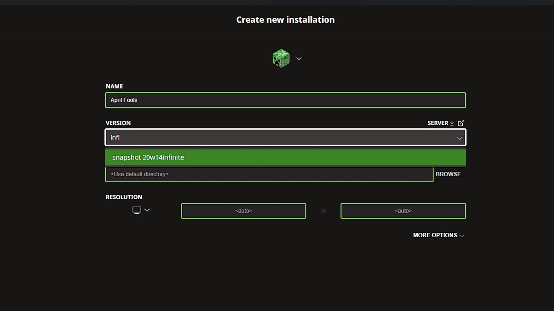Click the 'Use default directory' field

269,174
